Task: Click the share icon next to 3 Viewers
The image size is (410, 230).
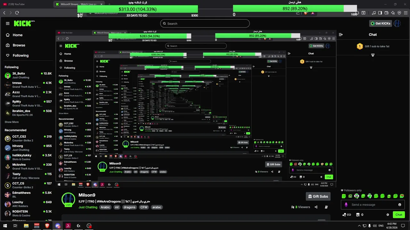Action: point(316,207)
